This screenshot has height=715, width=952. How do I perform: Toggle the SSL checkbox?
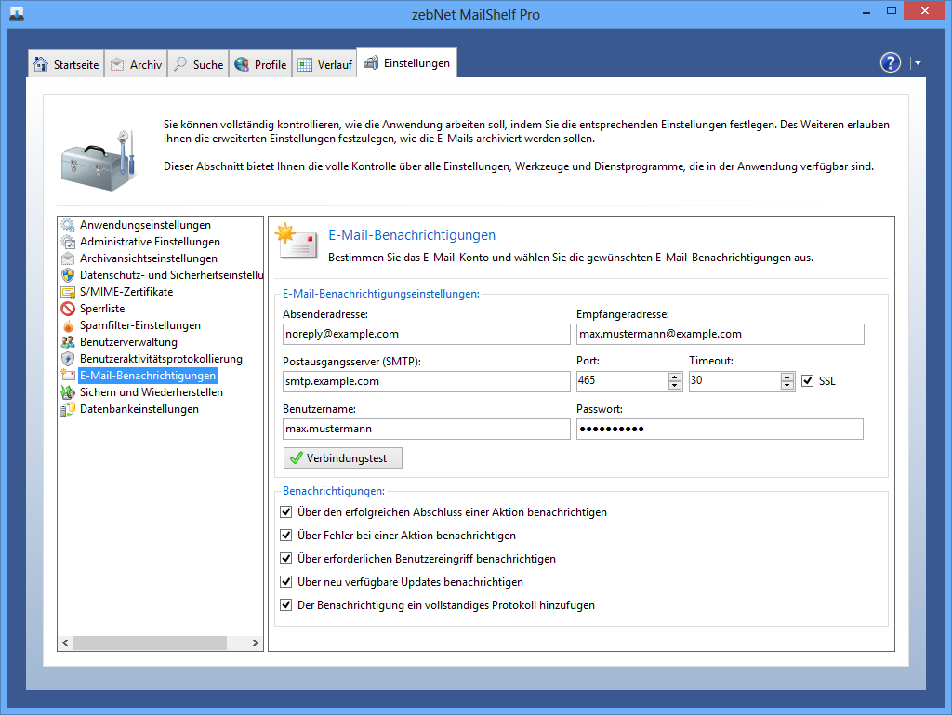[x=808, y=380]
